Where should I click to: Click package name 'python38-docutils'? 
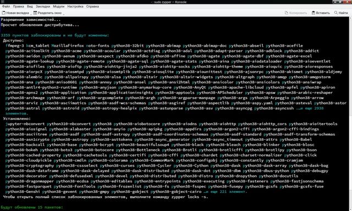click(278, 176)
